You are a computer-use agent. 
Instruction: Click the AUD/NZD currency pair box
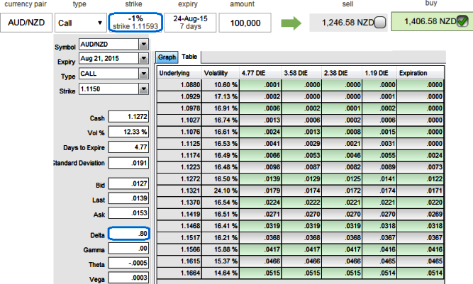[26, 23]
